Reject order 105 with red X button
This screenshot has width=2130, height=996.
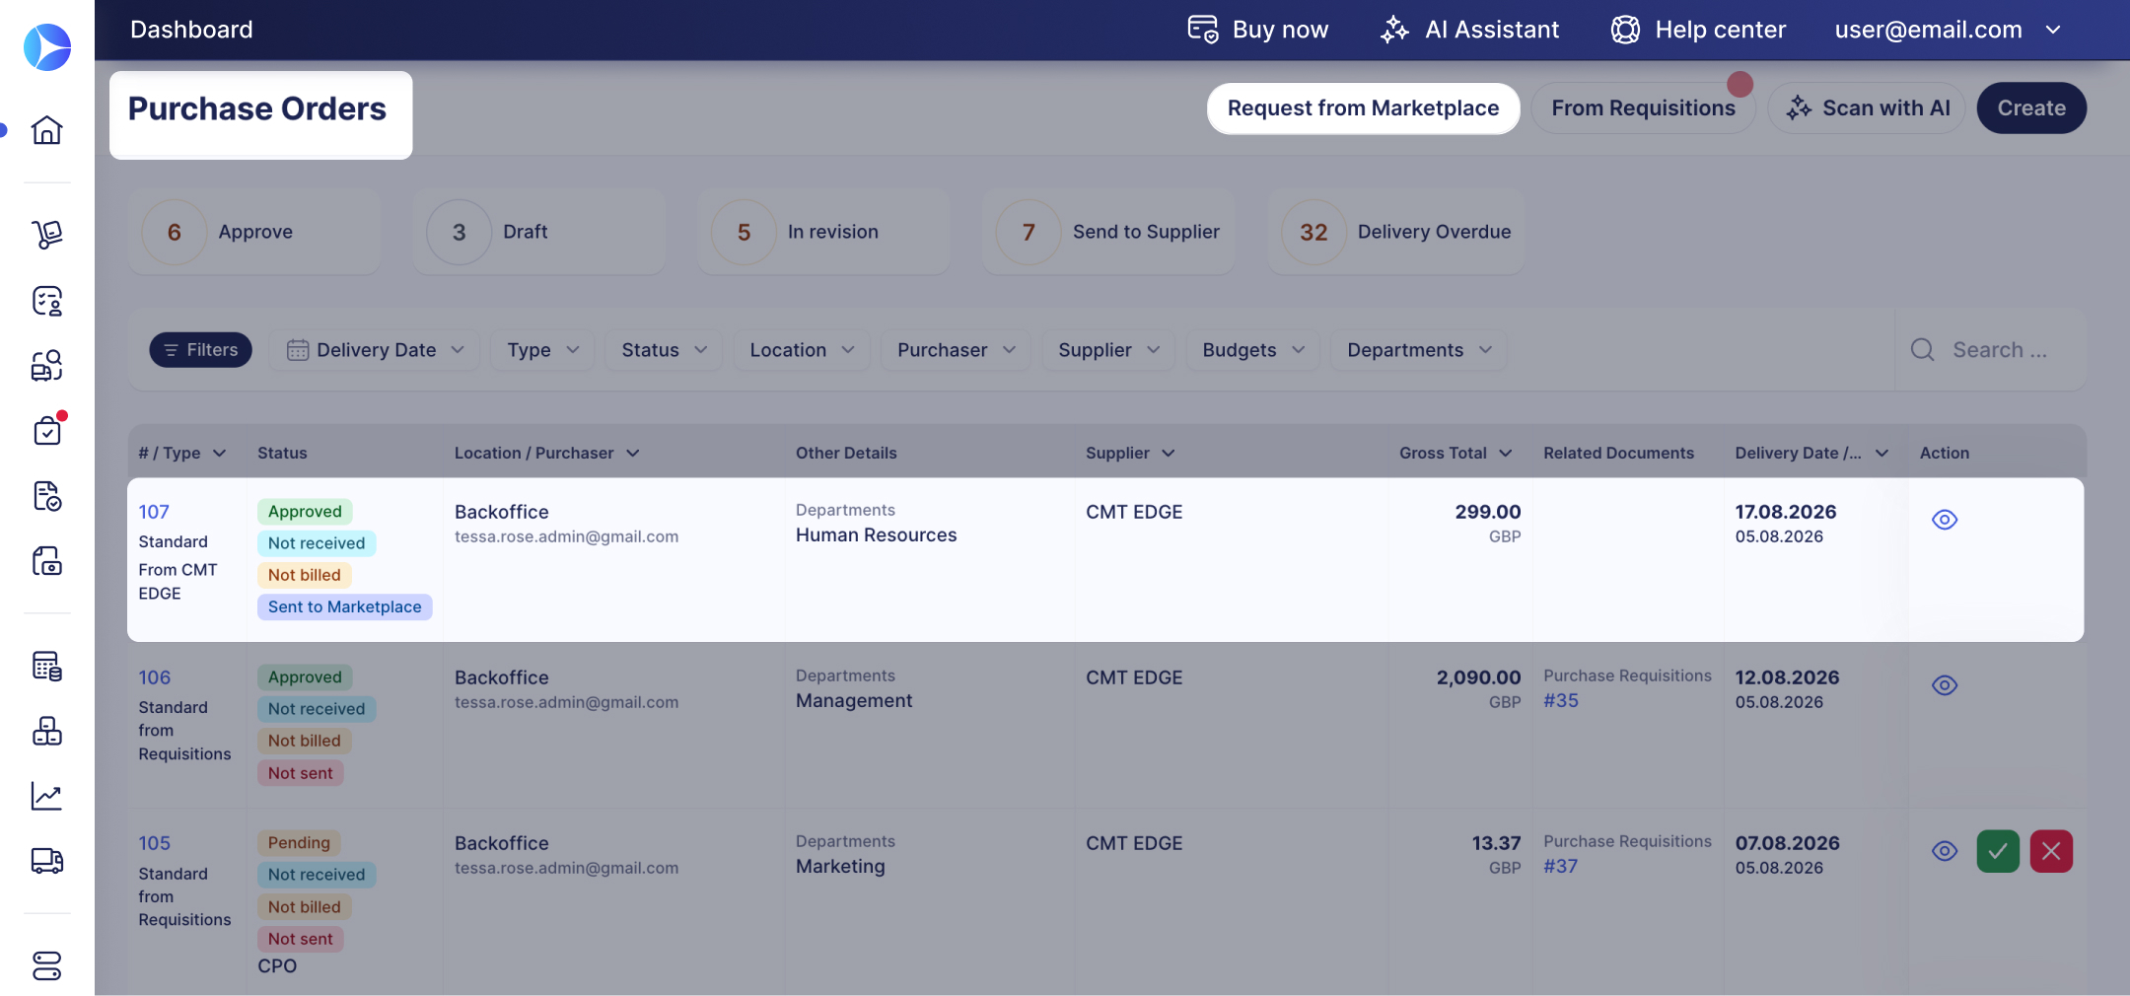click(2051, 851)
